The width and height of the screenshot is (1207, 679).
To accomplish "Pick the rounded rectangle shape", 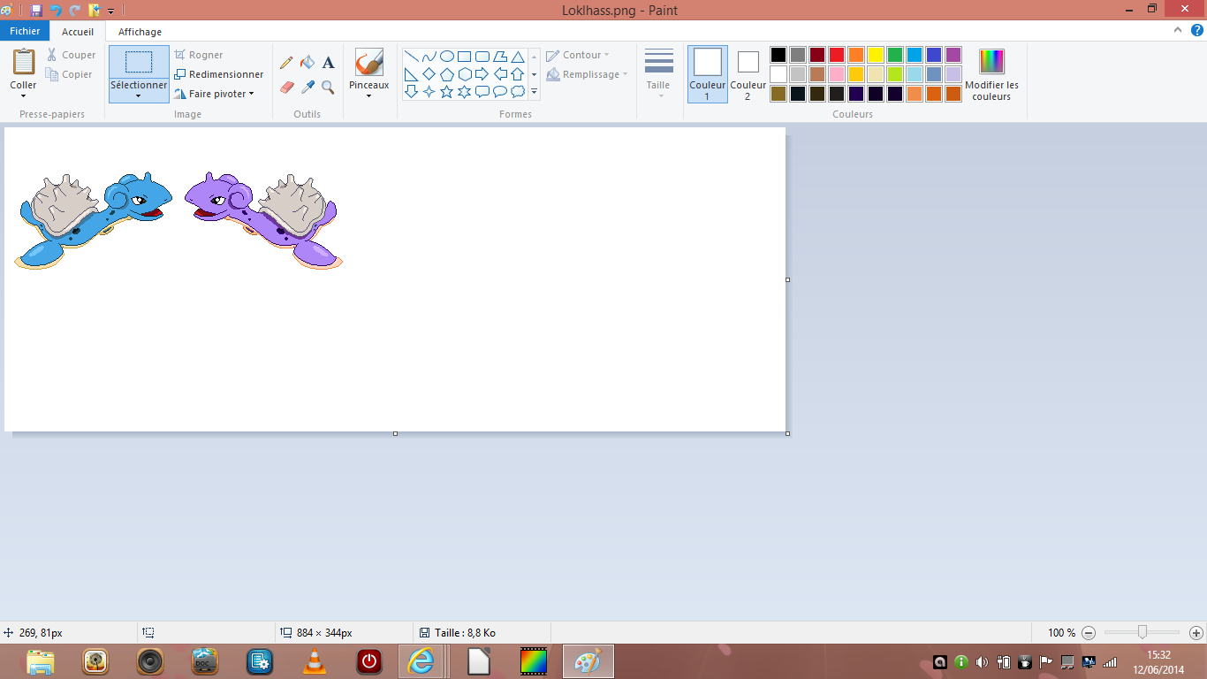I will point(482,57).
